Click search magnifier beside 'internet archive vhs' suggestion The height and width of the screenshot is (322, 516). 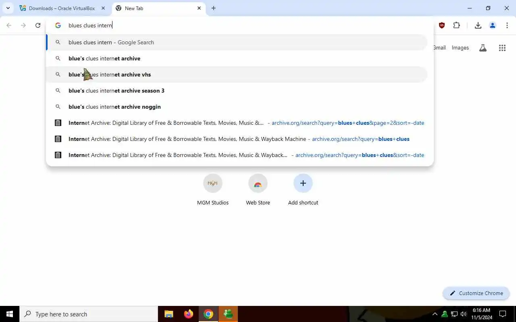58,74
